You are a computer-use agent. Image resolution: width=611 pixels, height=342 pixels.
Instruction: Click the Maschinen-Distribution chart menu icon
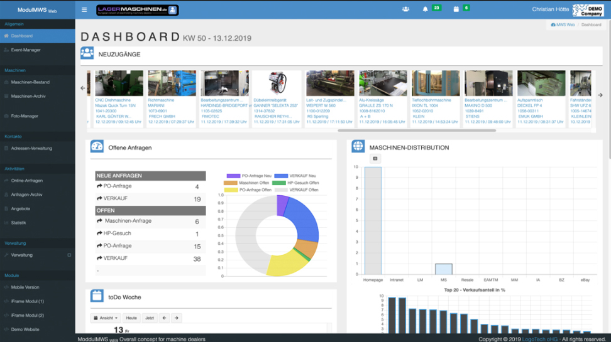375,159
